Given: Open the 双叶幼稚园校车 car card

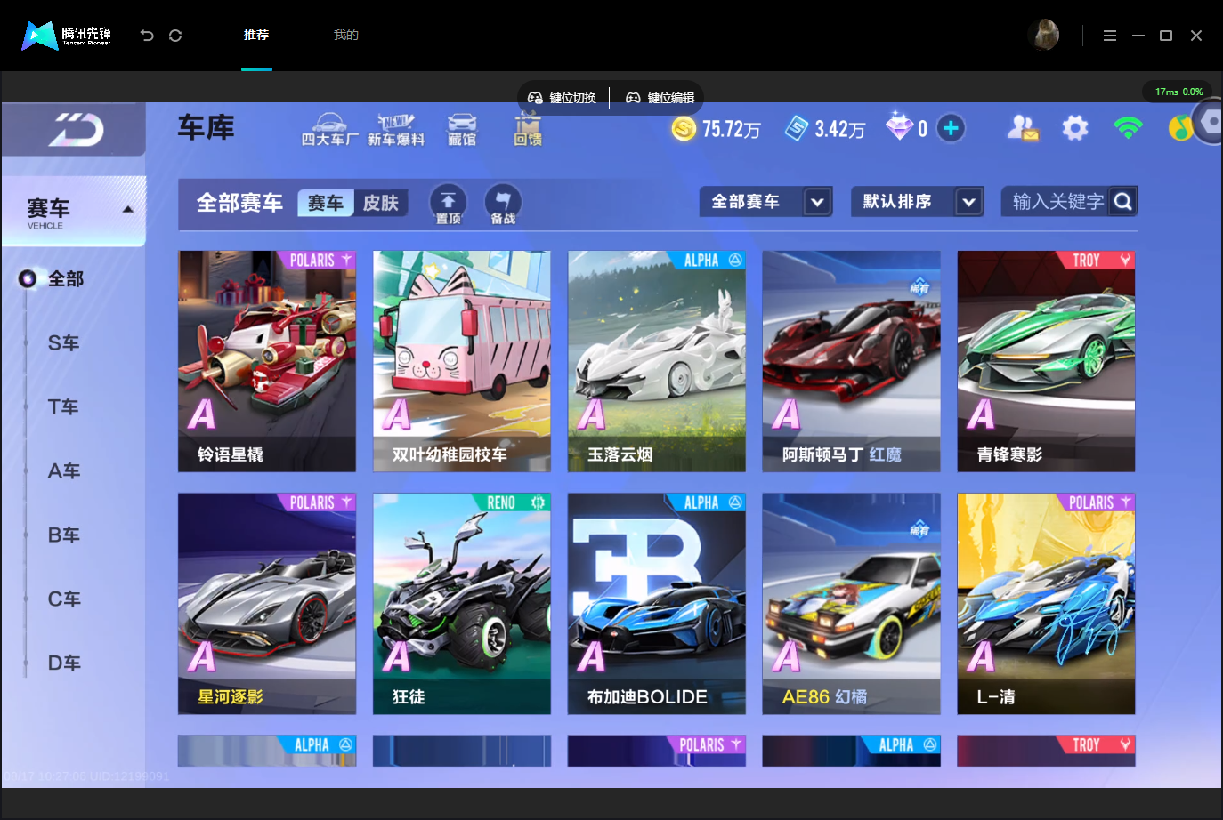Looking at the screenshot, I should (462, 361).
